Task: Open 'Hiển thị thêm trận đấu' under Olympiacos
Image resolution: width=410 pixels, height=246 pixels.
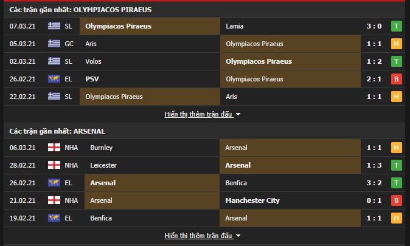Action: pos(198,114)
